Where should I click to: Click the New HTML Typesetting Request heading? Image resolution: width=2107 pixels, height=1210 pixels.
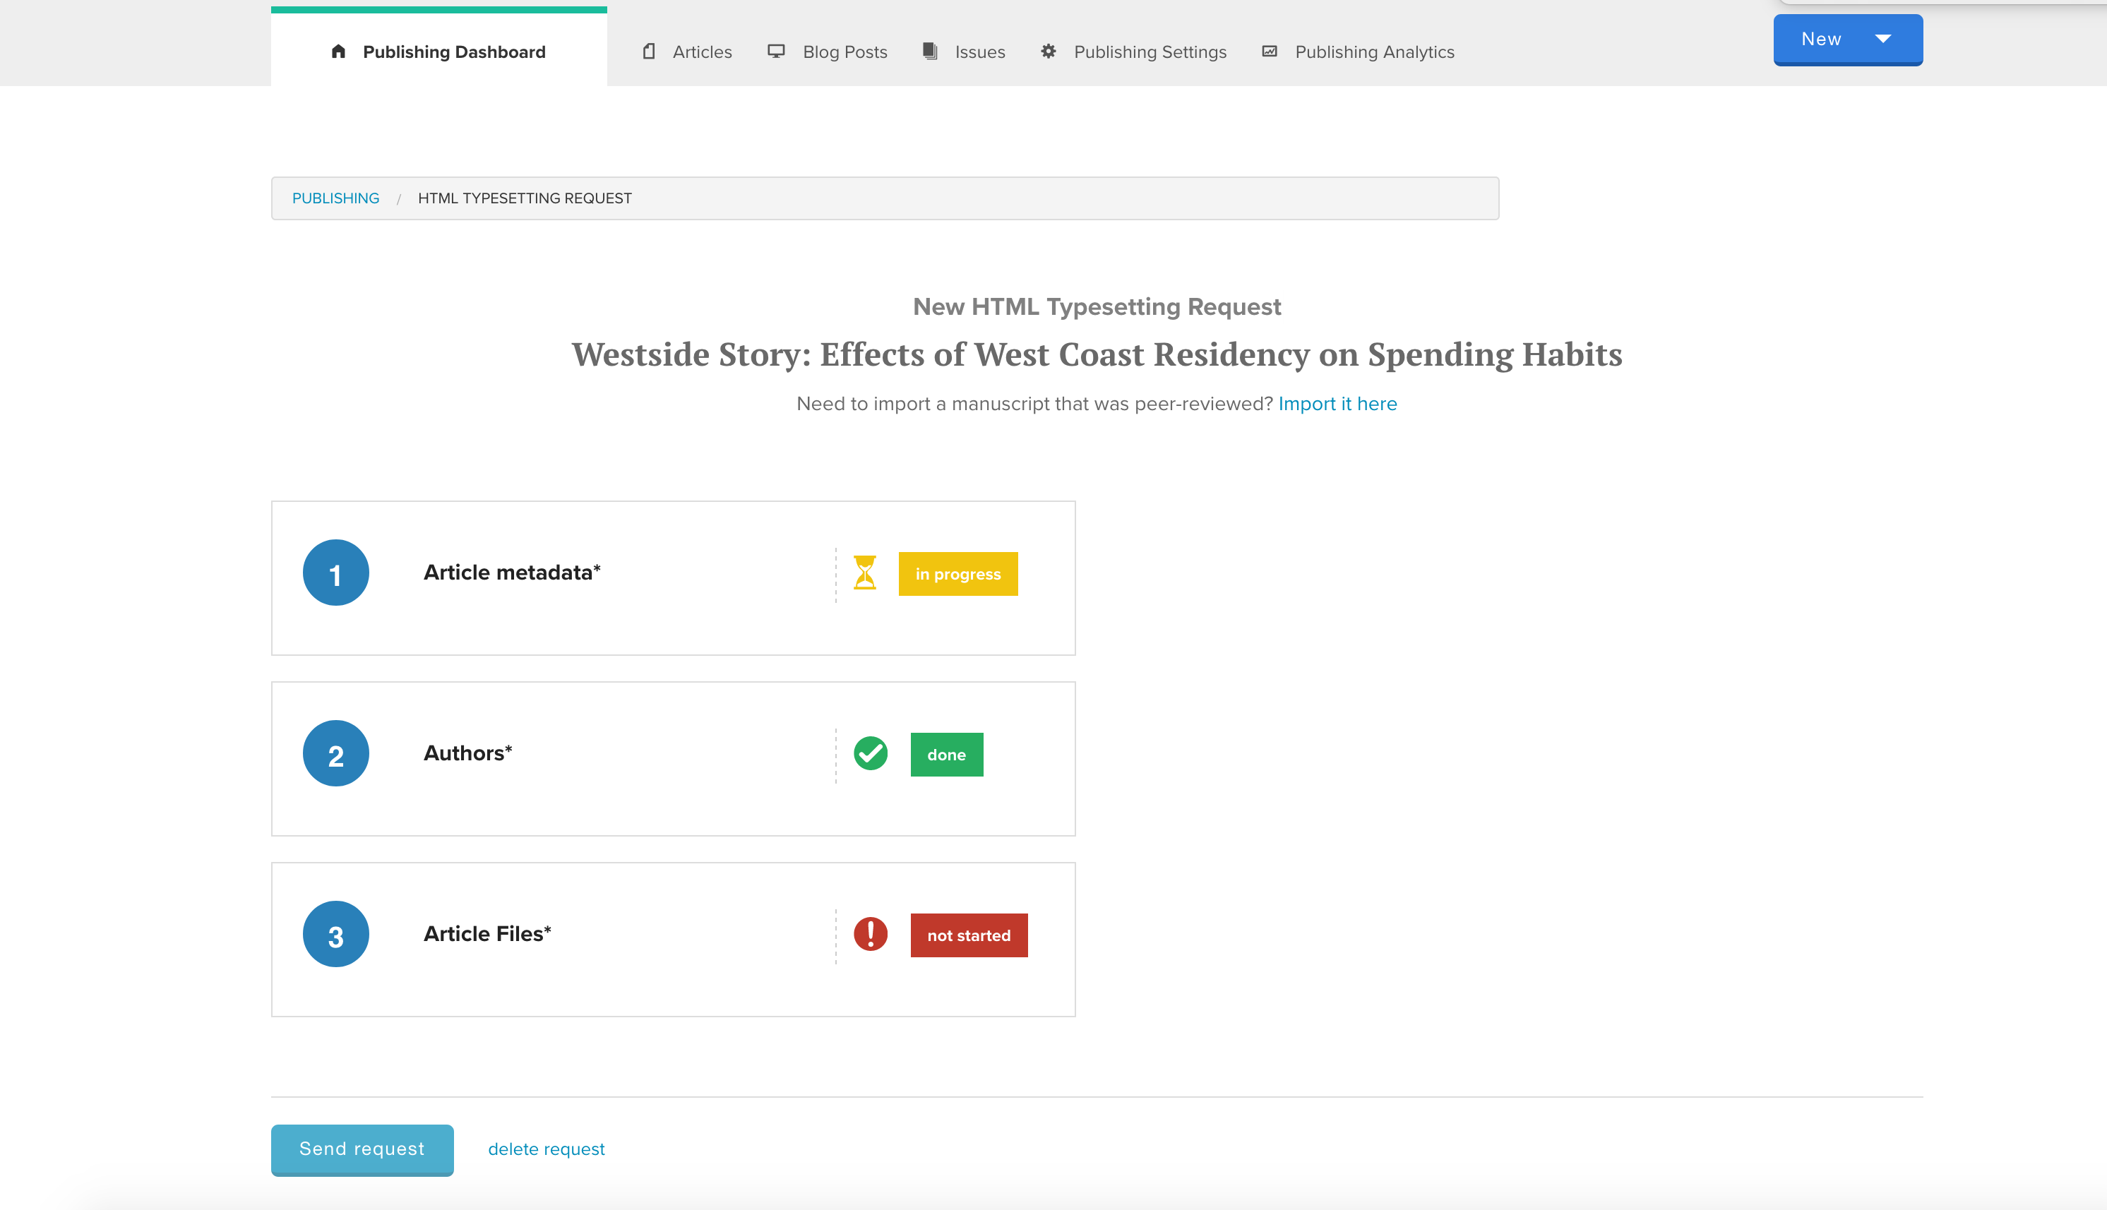(1097, 306)
